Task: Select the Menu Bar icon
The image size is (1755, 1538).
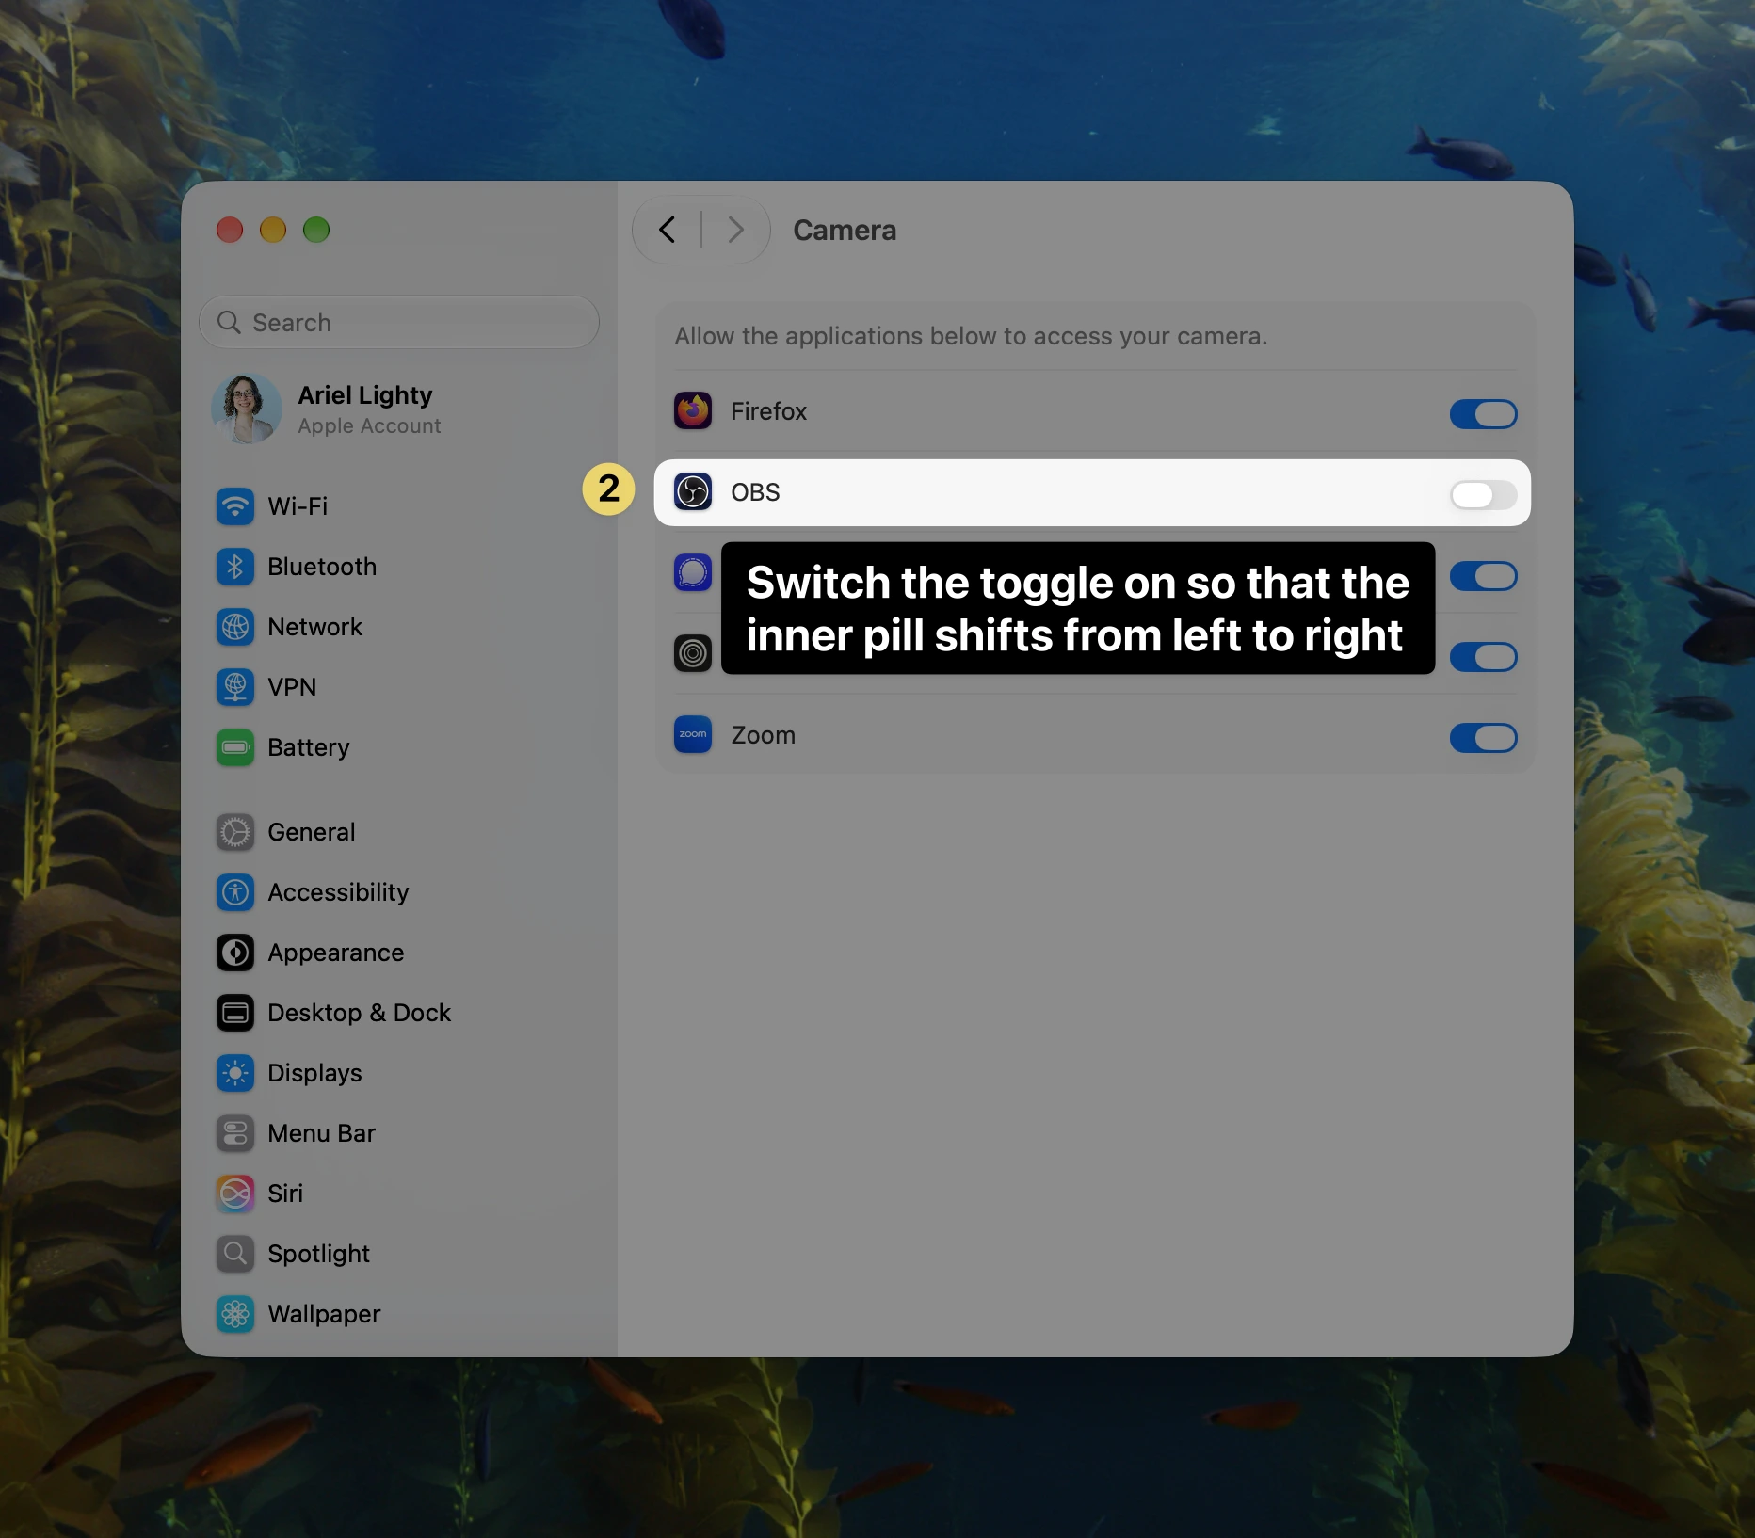Action: 235,1133
